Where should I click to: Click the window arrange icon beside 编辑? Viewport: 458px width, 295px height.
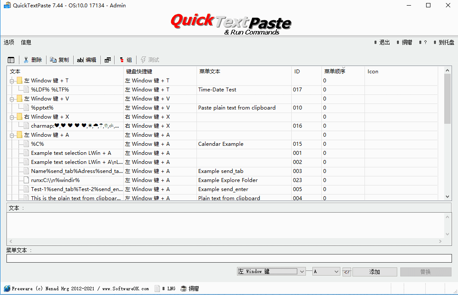point(107,60)
